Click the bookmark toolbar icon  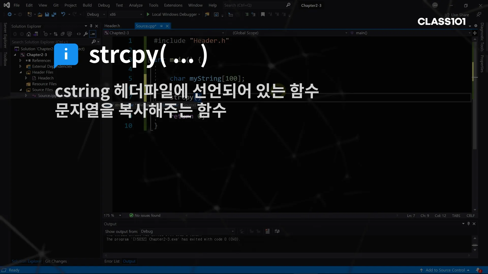point(263,14)
